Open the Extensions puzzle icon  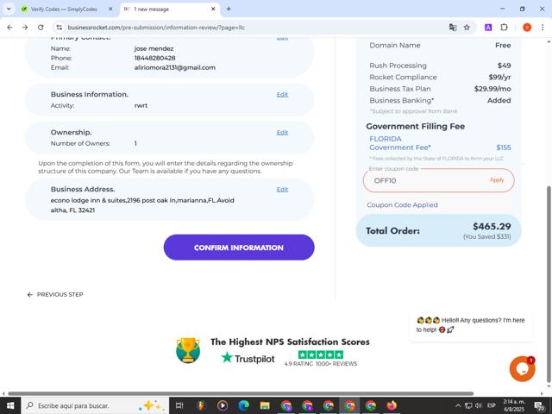[x=504, y=28]
